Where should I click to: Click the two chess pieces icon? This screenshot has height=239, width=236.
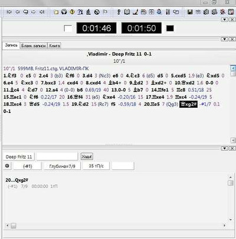(168, 12)
